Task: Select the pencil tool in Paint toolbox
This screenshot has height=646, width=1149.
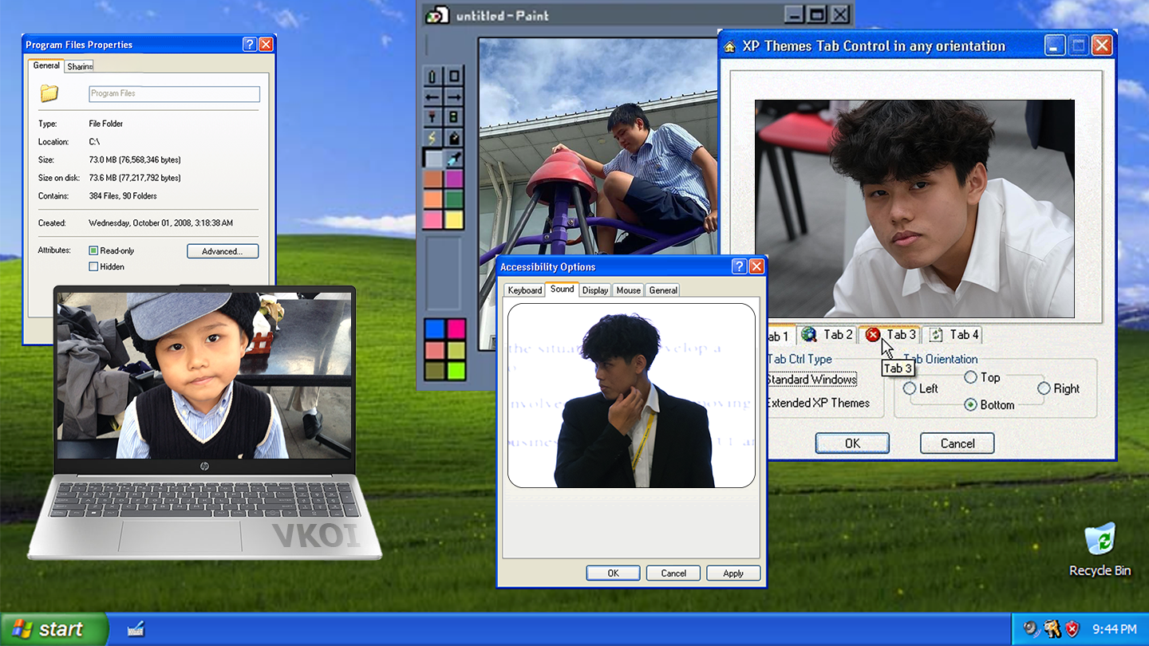Action: pyautogui.click(x=432, y=77)
